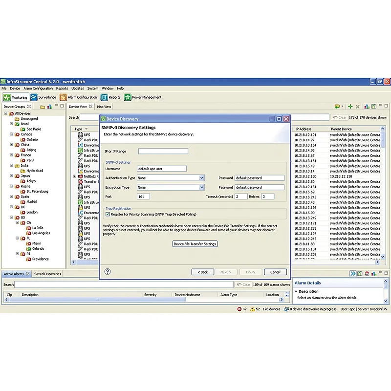The width and height of the screenshot is (391, 391).
Task: Collapse the US group node
Action: (x=11, y=217)
